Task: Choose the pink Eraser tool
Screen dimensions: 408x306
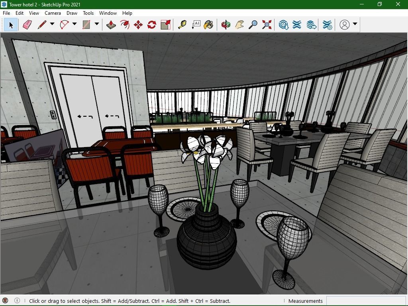Action: pyautogui.click(x=27, y=25)
